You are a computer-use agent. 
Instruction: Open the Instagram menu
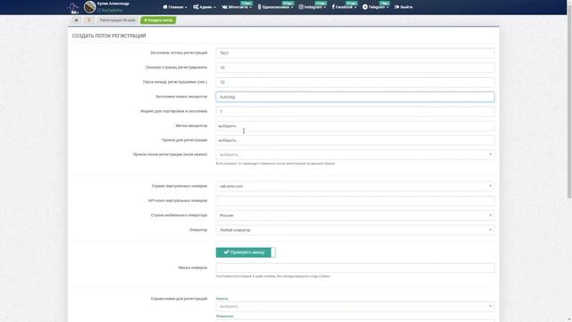pos(312,7)
